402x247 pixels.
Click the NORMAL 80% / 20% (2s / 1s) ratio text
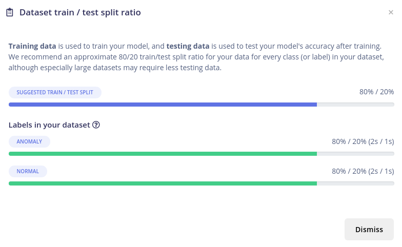click(363, 171)
